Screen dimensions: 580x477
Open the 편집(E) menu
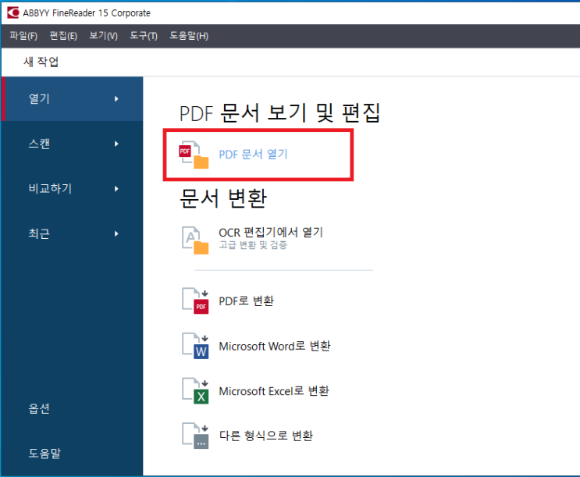pos(64,36)
